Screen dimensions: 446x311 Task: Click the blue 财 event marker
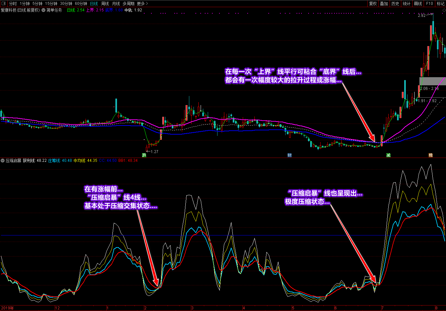(289, 155)
